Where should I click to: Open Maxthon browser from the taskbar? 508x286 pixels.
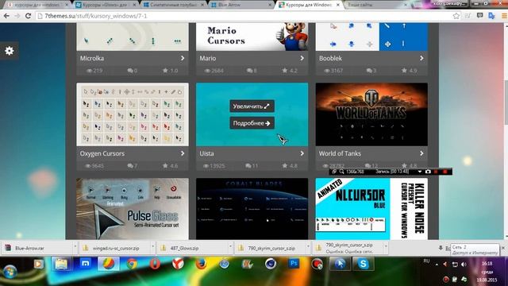coord(85,264)
